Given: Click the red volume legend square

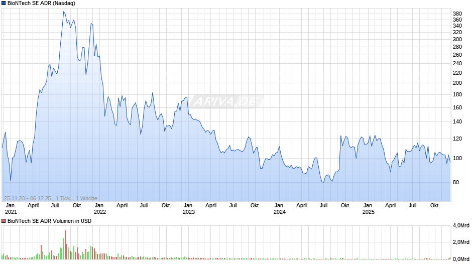Looking at the screenshot, I should (4, 221).
